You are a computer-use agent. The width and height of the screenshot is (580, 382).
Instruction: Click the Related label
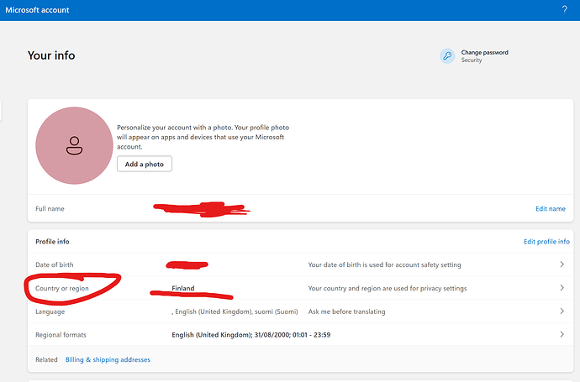tap(46, 359)
